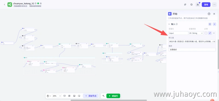
Task: Go back using the top-left arrow
Action: click(x=4, y=5)
